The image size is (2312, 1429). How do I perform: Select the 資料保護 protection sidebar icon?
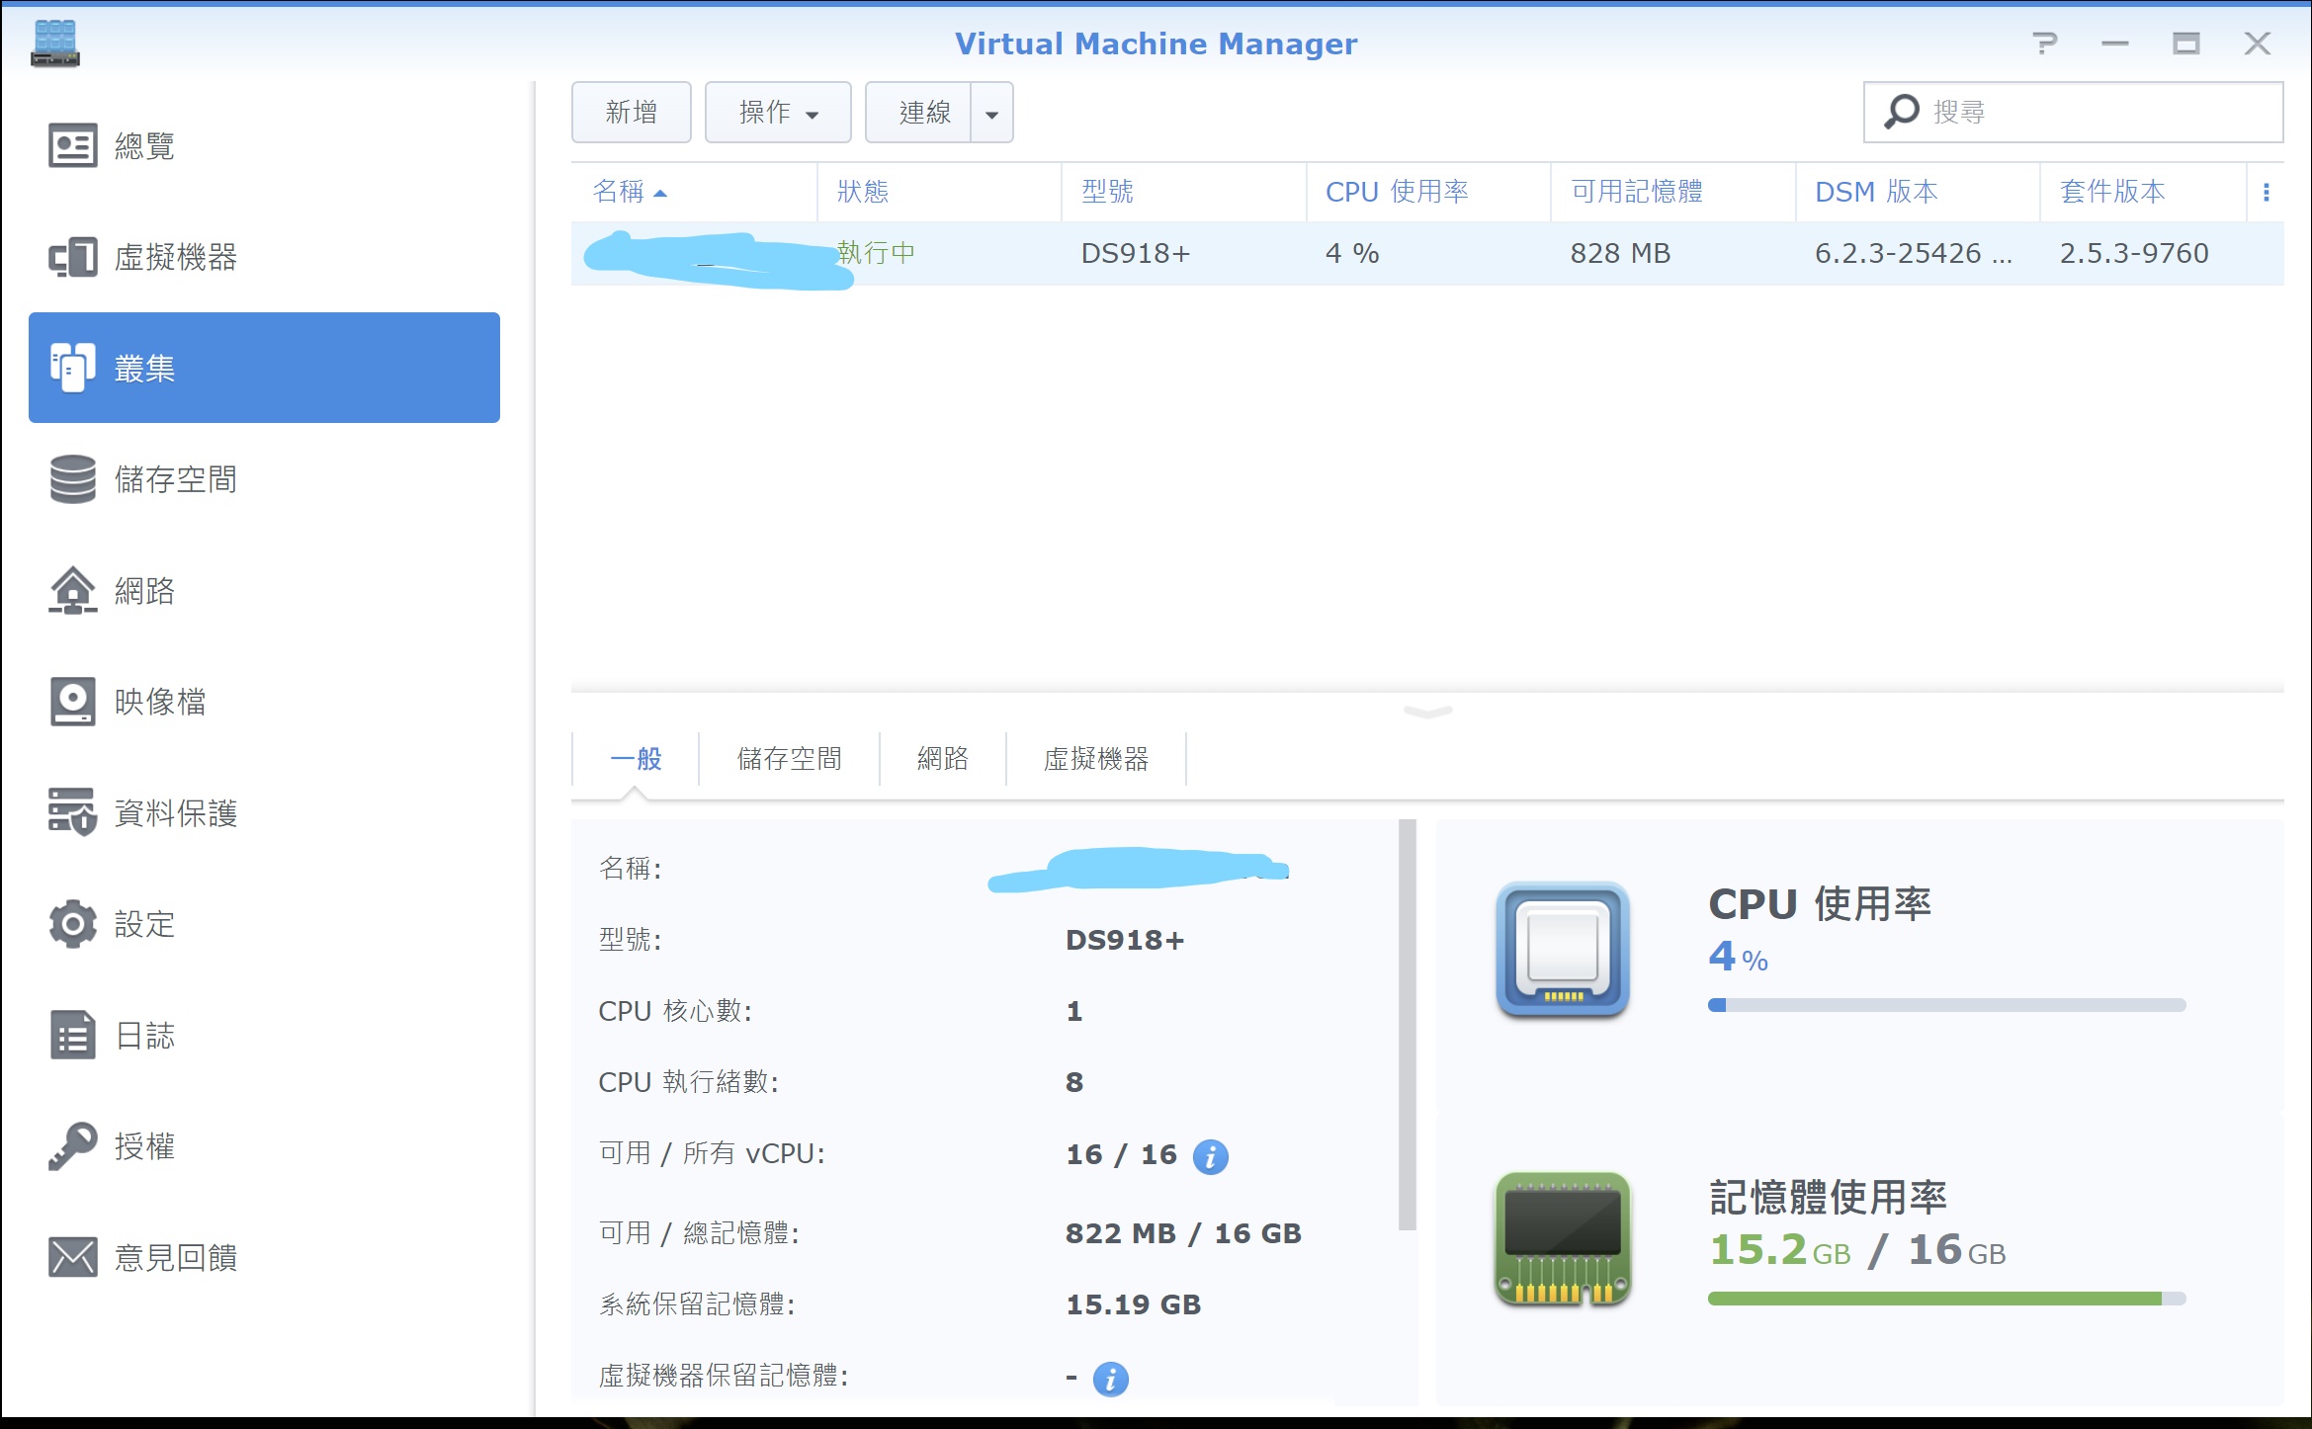[x=72, y=812]
